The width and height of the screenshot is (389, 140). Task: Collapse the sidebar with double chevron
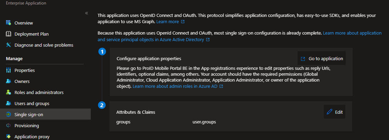[87, 13]
